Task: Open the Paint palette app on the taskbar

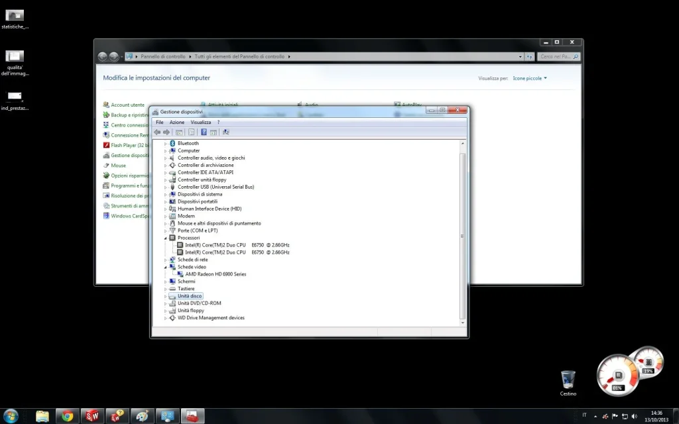Action: coord(142,416)
